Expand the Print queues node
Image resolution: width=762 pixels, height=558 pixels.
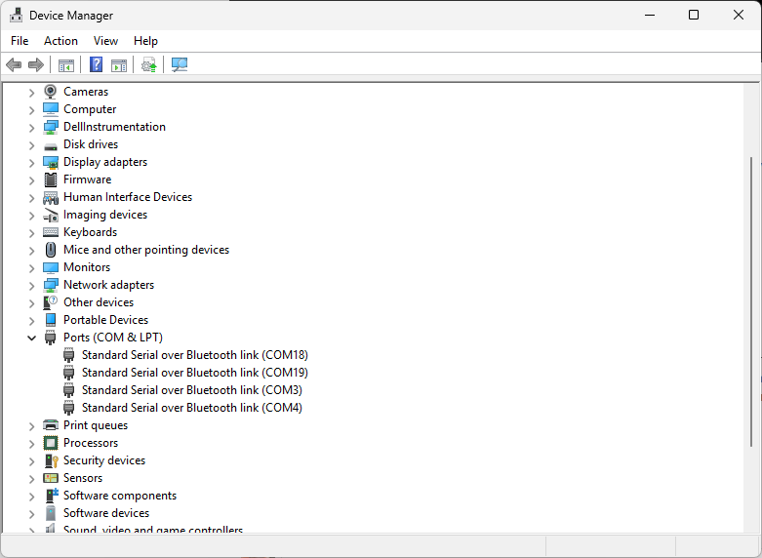pos(31,425)
